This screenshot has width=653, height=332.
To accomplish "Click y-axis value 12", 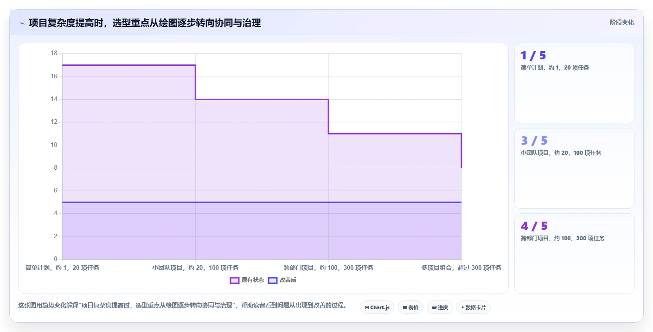I will click(x=54, y=122).
